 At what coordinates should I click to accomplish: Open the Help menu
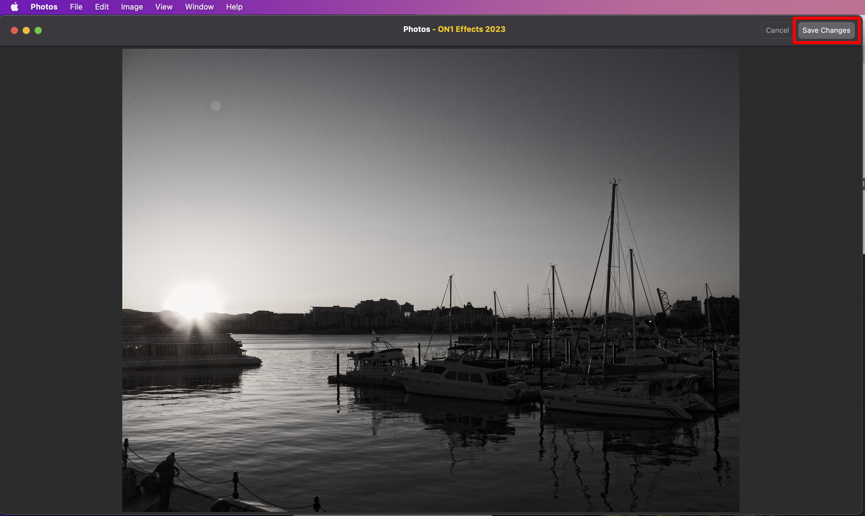(x=234, y=7)
